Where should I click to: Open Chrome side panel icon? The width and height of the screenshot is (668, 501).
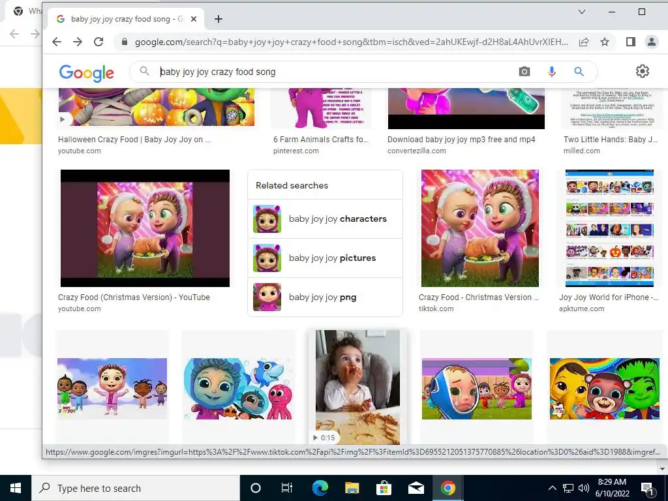tap(631, 42)
